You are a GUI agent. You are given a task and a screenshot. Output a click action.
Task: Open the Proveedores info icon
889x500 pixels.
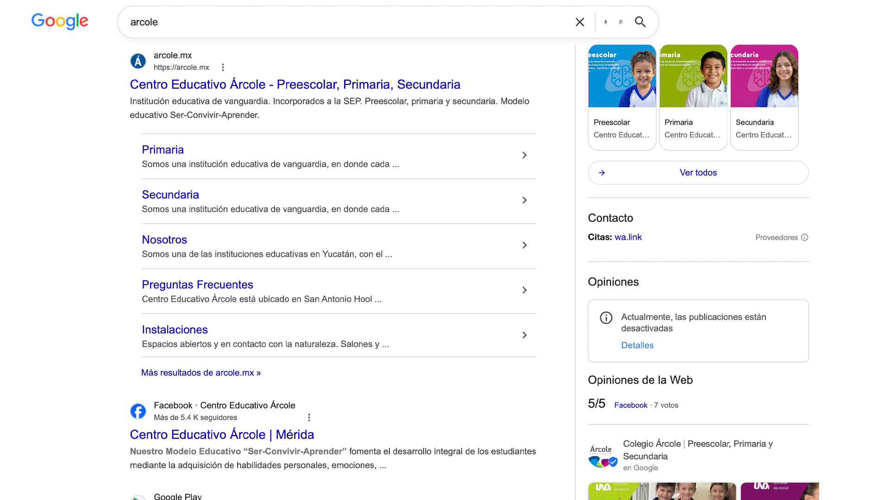click(805, 237)
